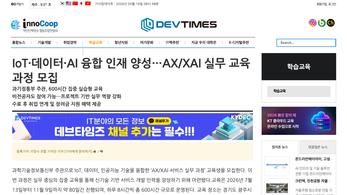Click the thumbs-up icon for the article

[95, 152]
